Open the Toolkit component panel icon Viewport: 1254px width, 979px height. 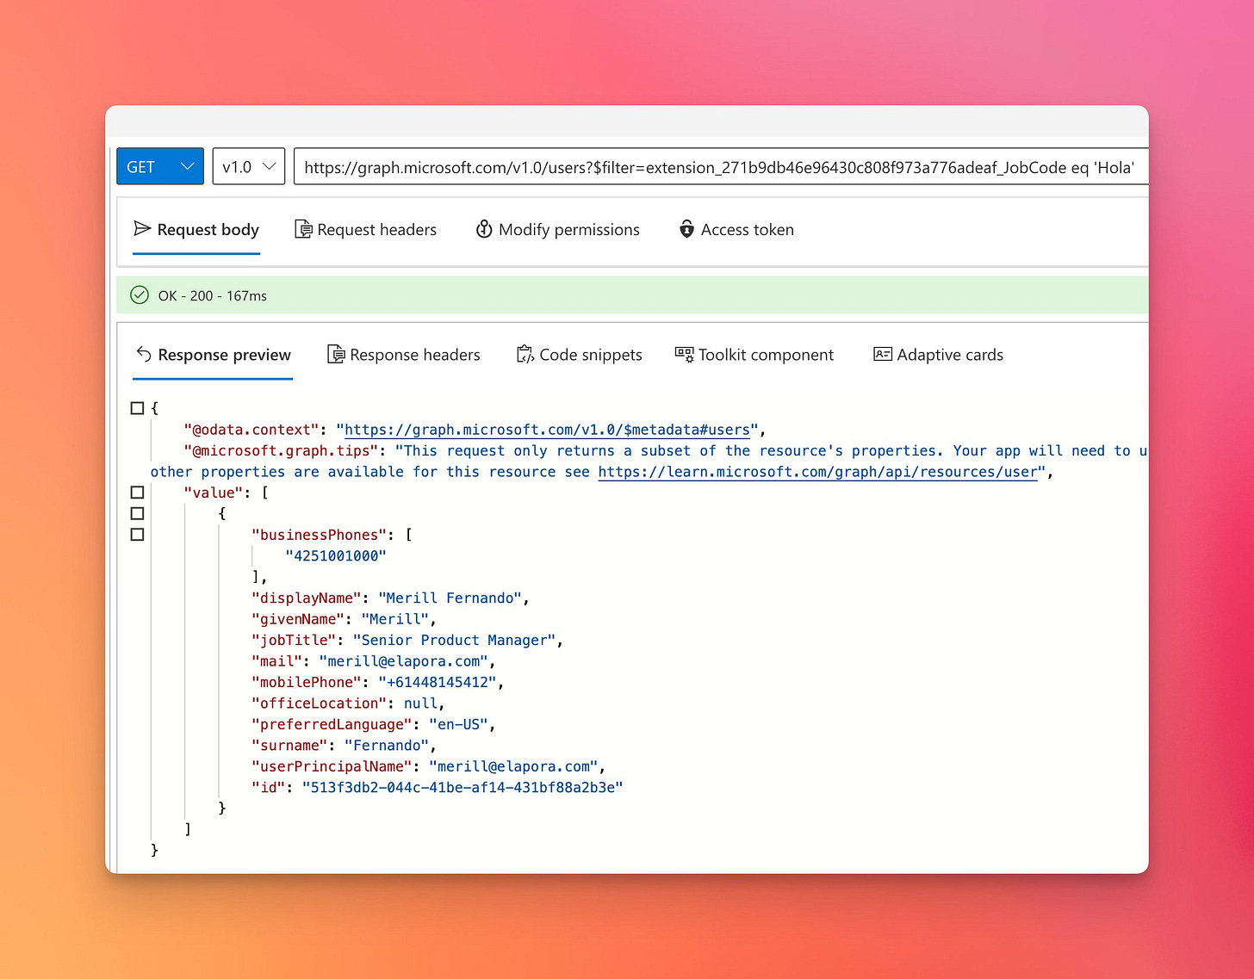pyautogui.click(x=684, y=354)
